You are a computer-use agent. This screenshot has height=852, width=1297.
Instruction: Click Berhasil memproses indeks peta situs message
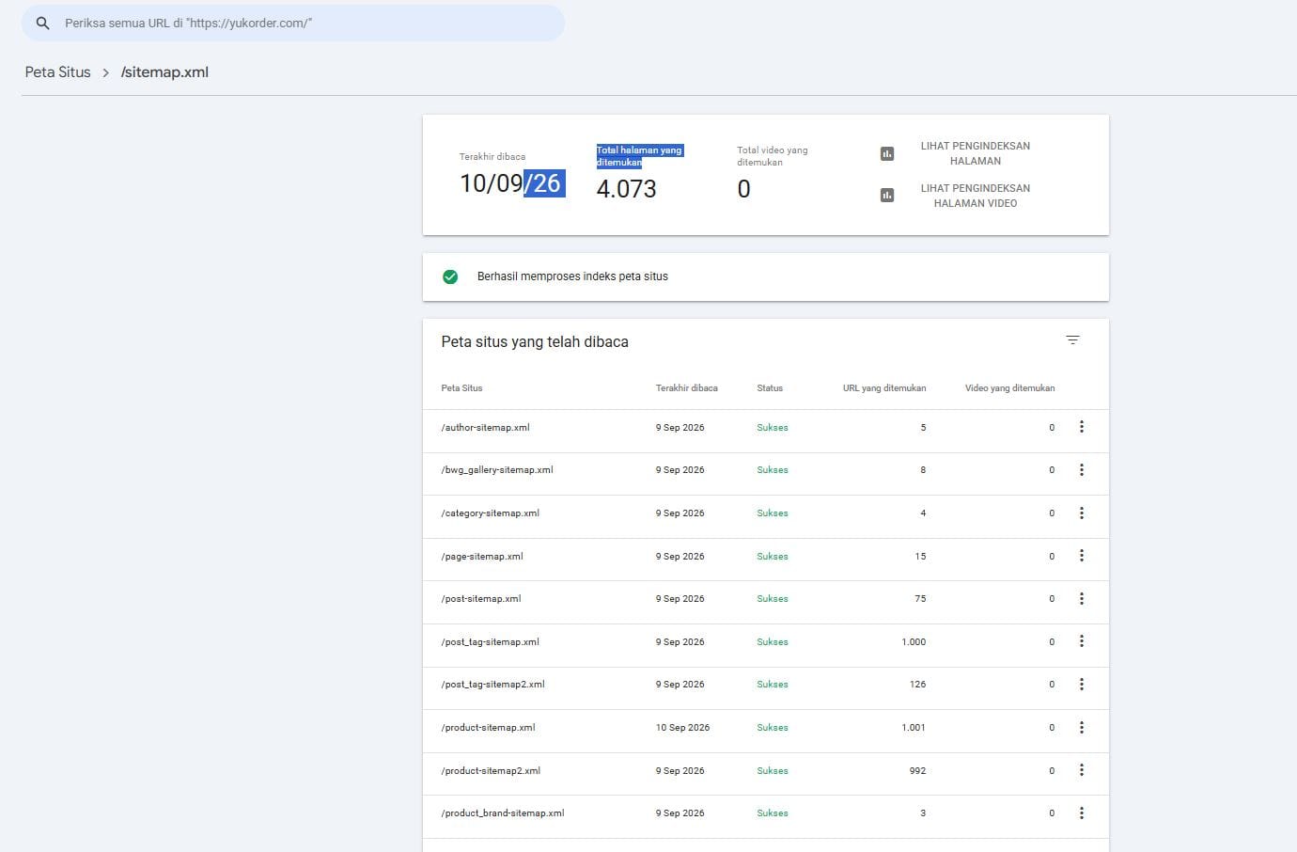click(x=572, y=276)
